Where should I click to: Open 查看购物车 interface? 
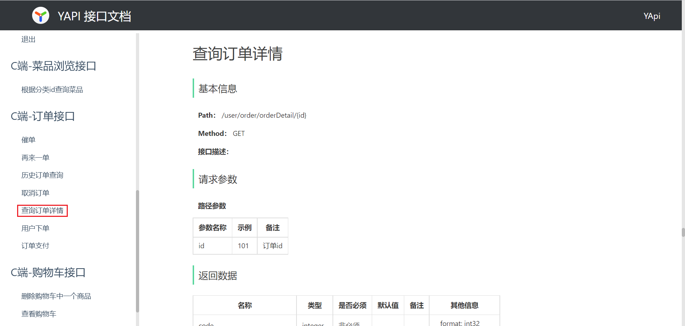(39, 314)
